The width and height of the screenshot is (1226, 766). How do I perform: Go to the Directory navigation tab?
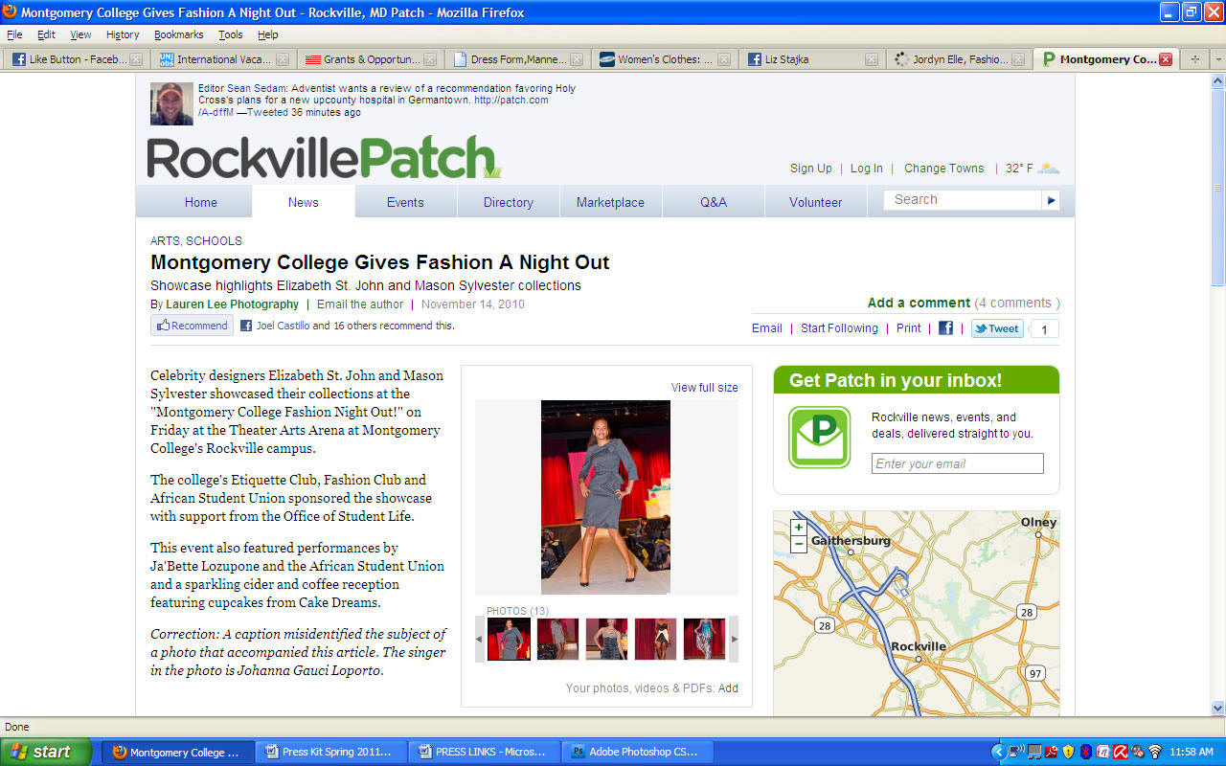coord(509,202)
